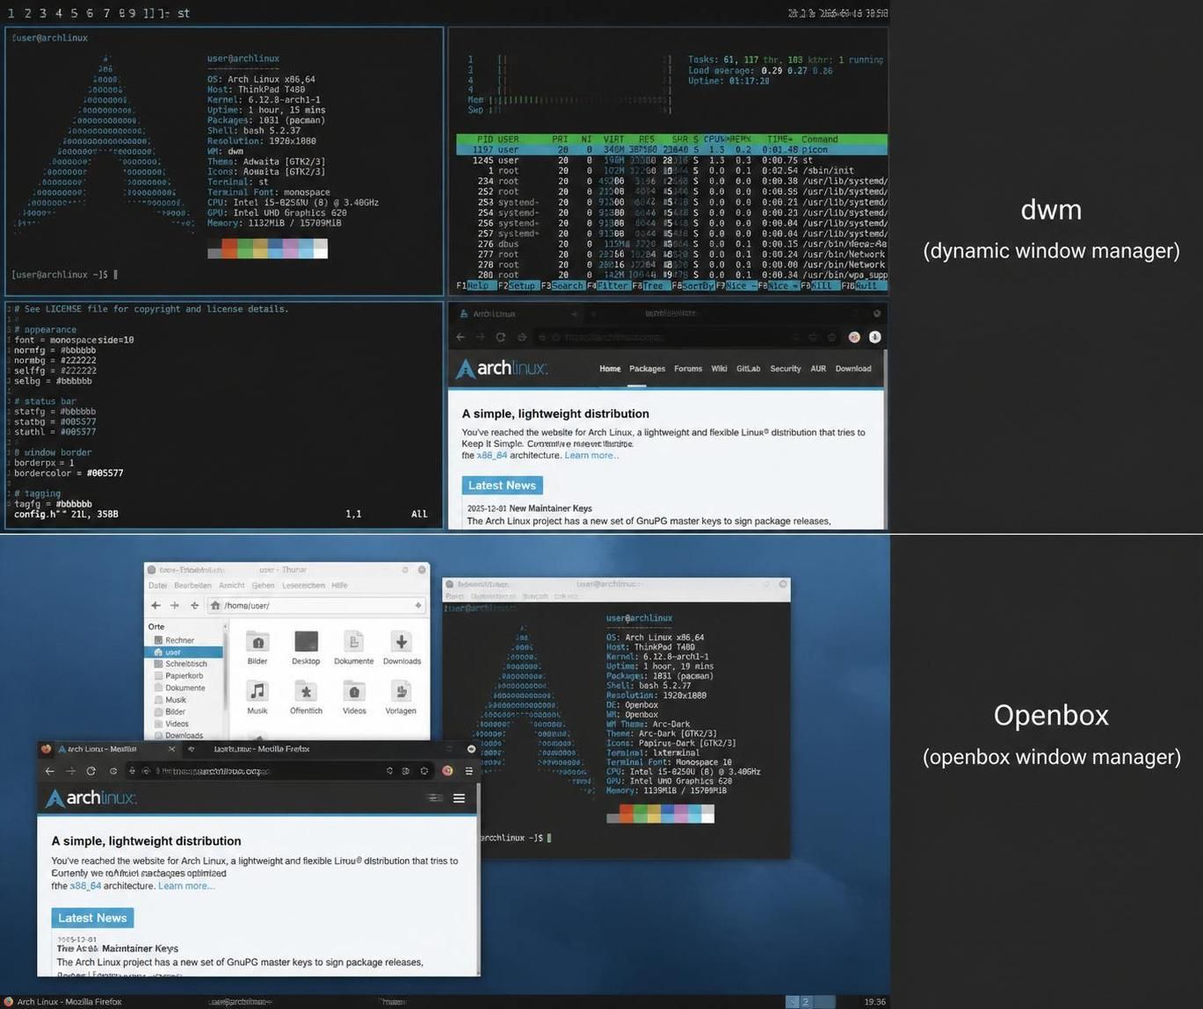
Task: Click the scrollbar of the dwm Firefox page
Action: [x=885, y=439]
